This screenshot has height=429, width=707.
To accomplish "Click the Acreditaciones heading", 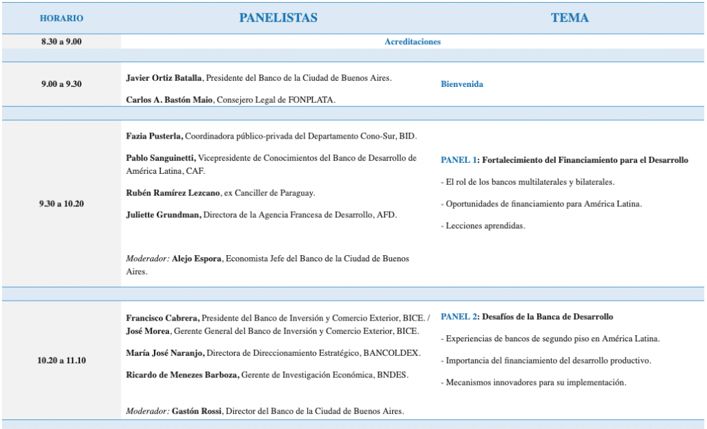I will (413, 41).
